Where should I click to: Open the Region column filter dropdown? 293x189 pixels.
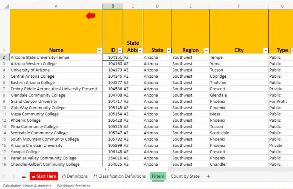click(x=206, y=50)
